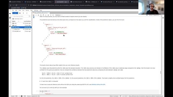Go back in the browser history

[x=11, y=5]
